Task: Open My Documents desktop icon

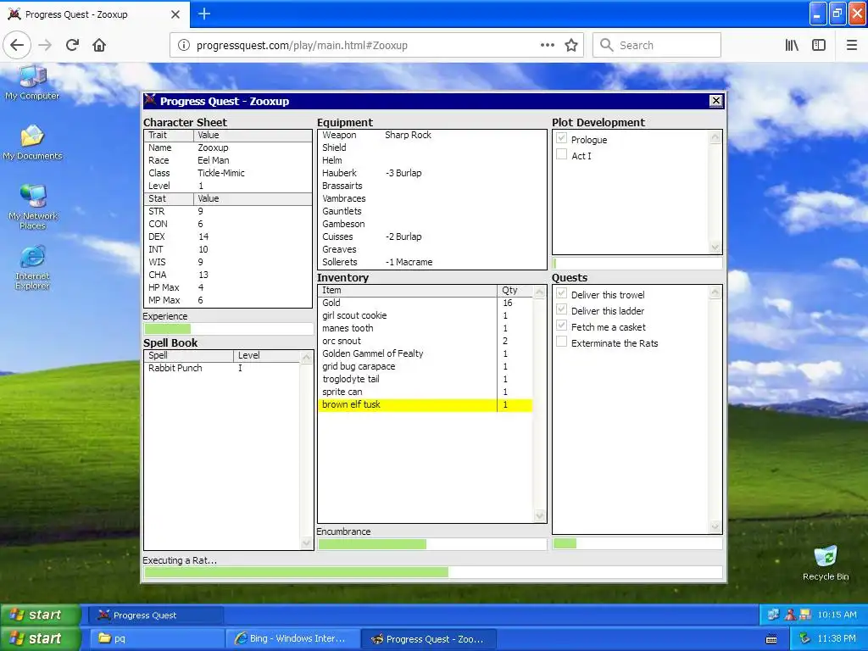Action: point(32,142)
